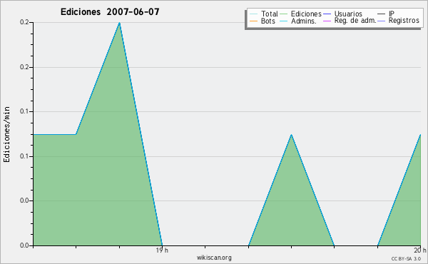The width and height of the screenshot is (428, 264).
Task: Click the black line swatch beside IP
Action: 382,14
